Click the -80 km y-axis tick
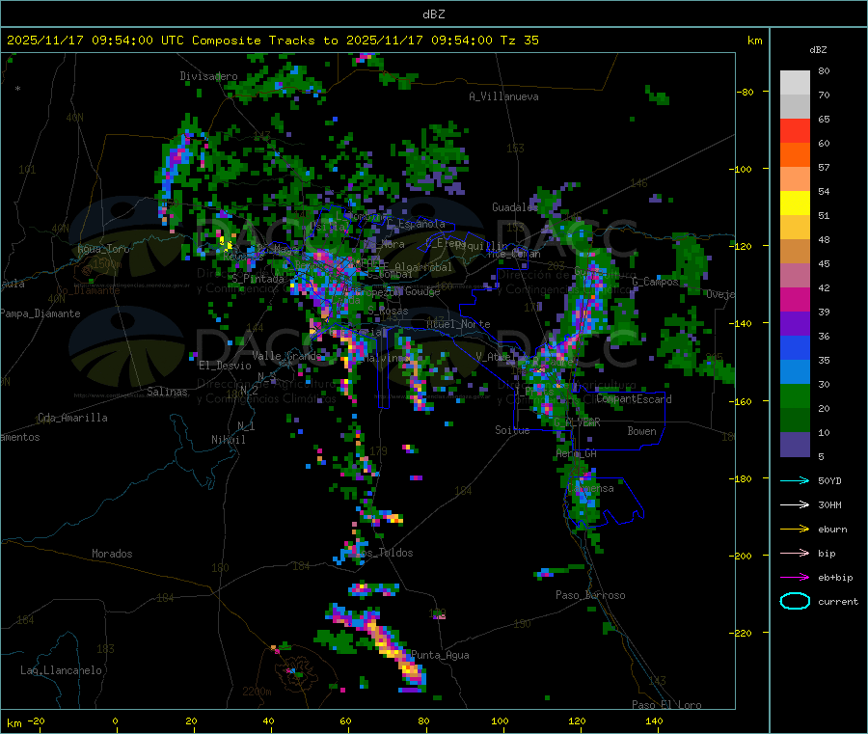868x734 pixels. [x=745, y=92]
